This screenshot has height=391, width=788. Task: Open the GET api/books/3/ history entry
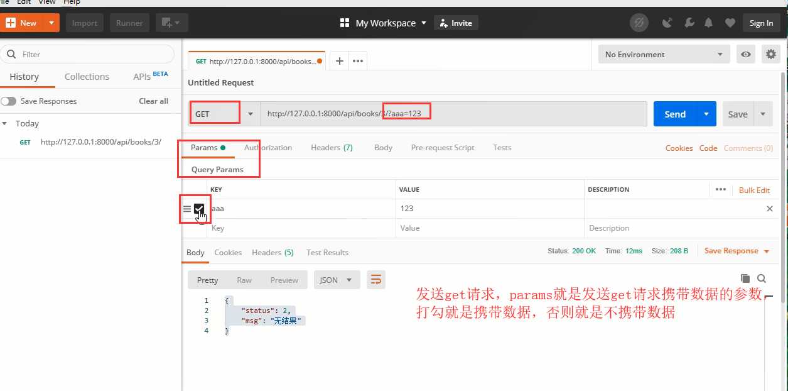point(90,142)
